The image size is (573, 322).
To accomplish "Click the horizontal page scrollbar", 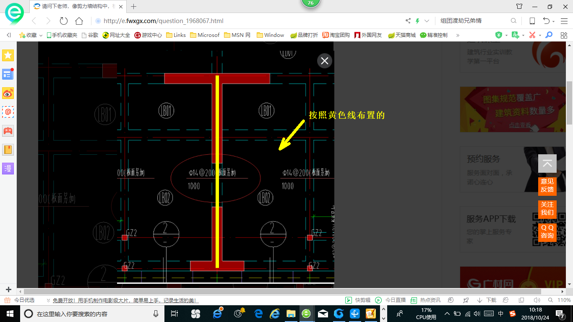I will click(282, 291).
